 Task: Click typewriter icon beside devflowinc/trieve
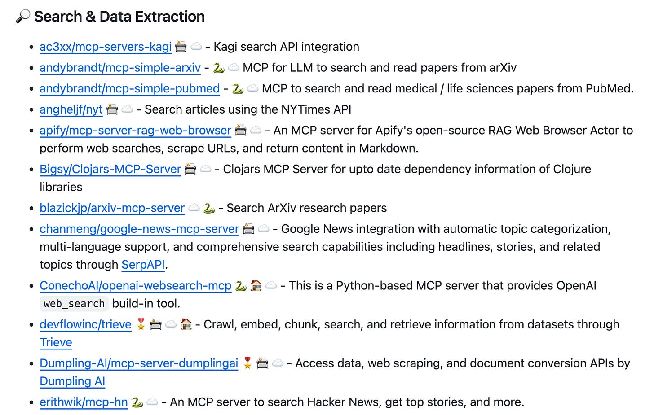pos(156,324)
